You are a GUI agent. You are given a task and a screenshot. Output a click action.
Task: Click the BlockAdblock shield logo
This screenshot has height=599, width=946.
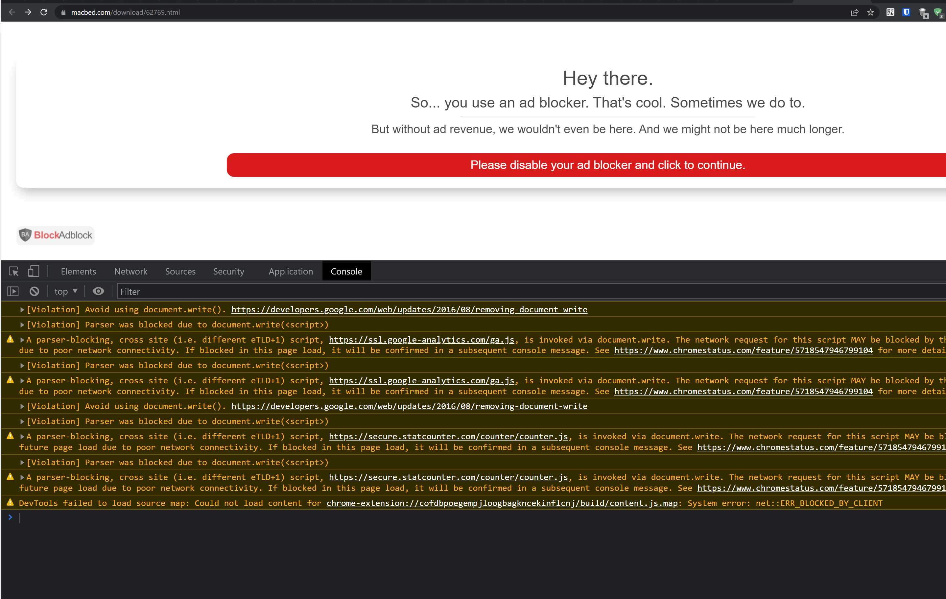pyautogui.click(x=26, y=235)
